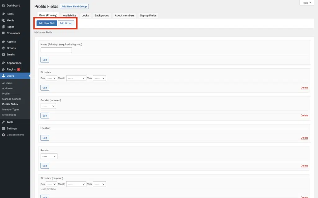This screenshot has height=198, width=318.
Task: Edit the Name (Primary) field
Action: [45, 60]
